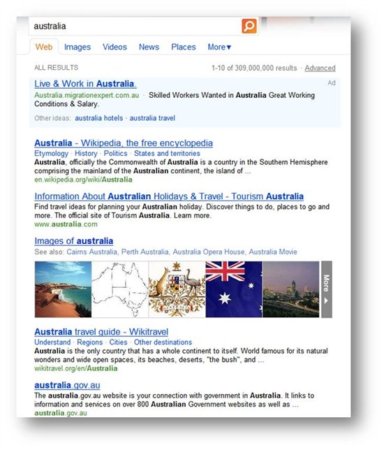Image resolution: width=384 pixels, height=450 pixels.
Task: Open Wikitravel Cities section link
Action: (x=118, y=342)
